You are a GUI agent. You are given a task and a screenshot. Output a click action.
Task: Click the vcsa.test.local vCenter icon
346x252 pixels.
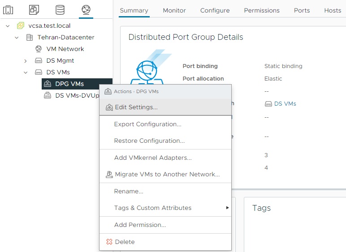point(21,26)
